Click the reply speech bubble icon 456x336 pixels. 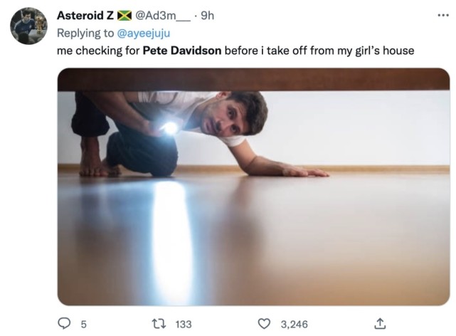click(63, 324)
